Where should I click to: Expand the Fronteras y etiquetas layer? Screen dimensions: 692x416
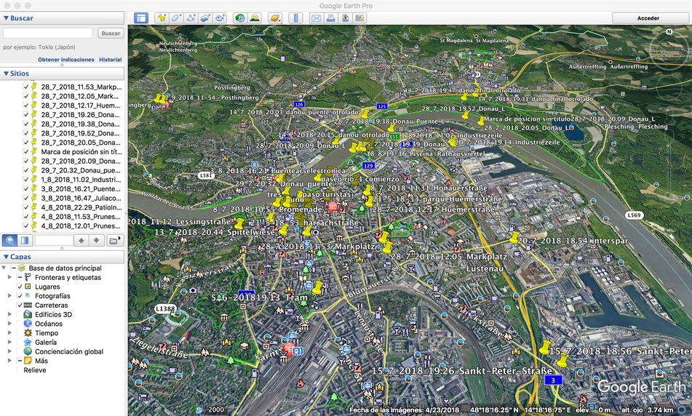[x=9, y=278]
